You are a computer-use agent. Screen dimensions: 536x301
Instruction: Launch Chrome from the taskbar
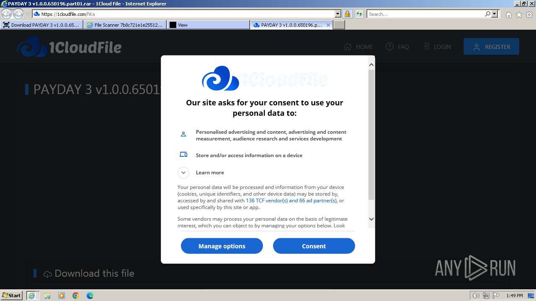[x=76, y=296]
